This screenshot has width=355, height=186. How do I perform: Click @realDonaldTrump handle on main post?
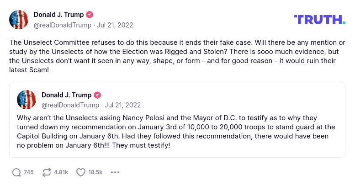pos(63,25)
